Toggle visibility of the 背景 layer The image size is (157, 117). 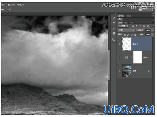click(x=119, y=71)
